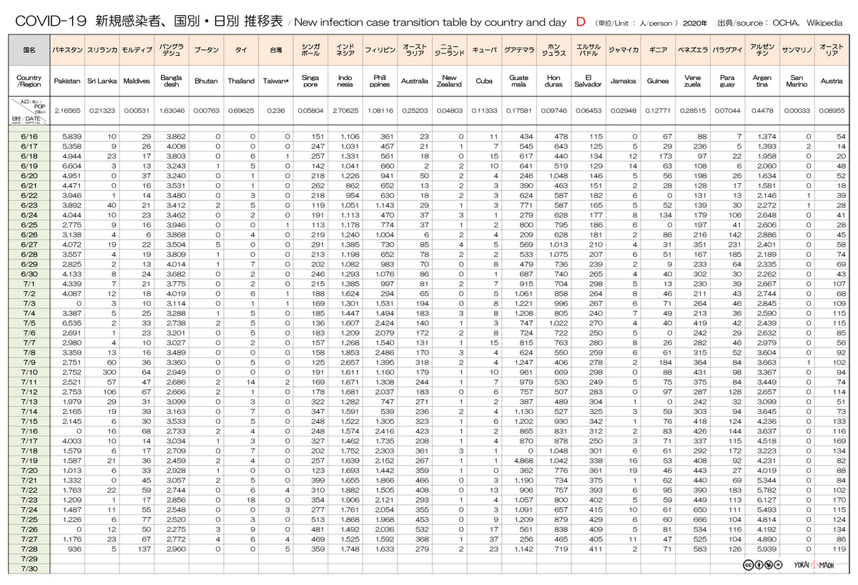Click San Marino population value 0.00033
Screen dimensions: 858x585
pos(797,111)
